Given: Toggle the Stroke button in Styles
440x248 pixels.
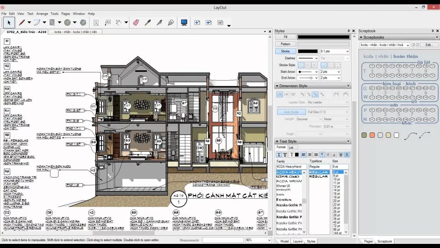Looking at the screenshot, I should coord(285,51).
